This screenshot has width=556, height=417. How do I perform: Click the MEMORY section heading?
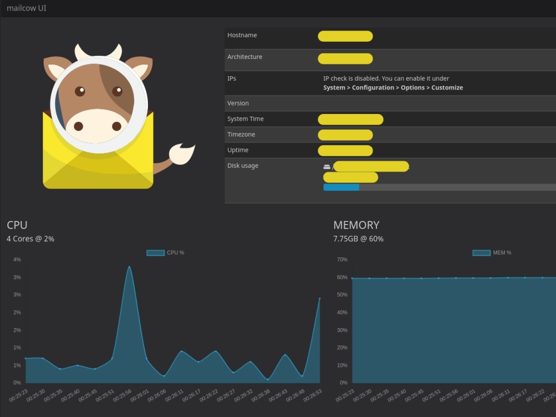pyautogui.click(x=356, y=225)
